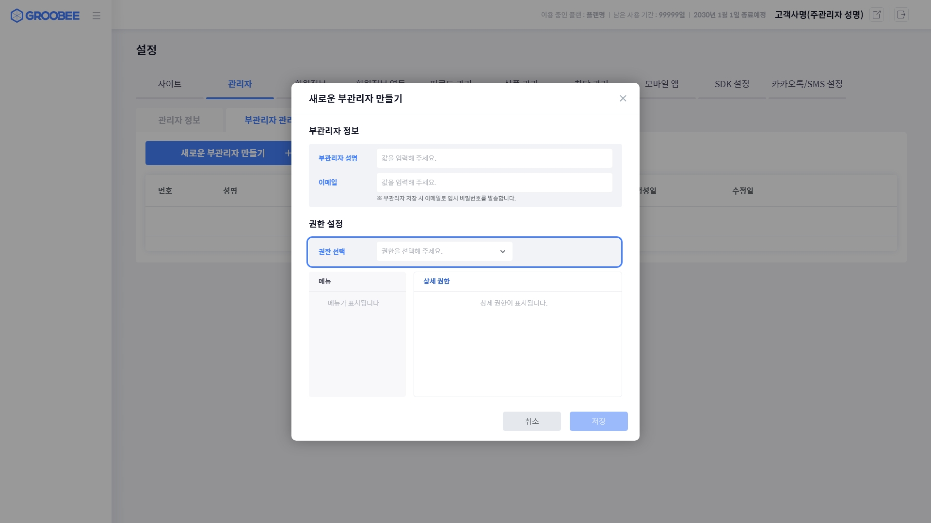Close the 새로운 부관리자 만들기 dialog
This screenshot has width=931, height=523.
pos(623,98)
